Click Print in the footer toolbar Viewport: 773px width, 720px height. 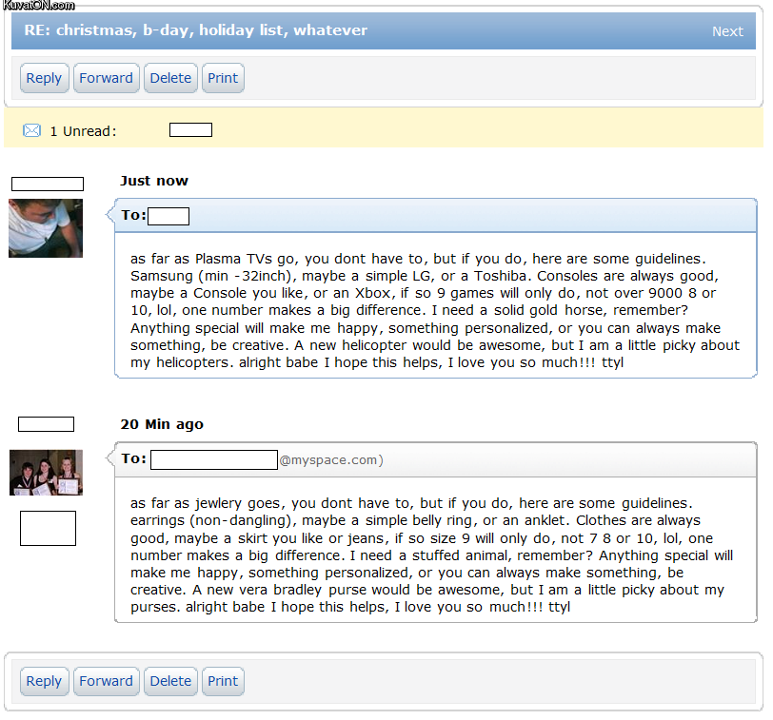[x=223, y=681]
